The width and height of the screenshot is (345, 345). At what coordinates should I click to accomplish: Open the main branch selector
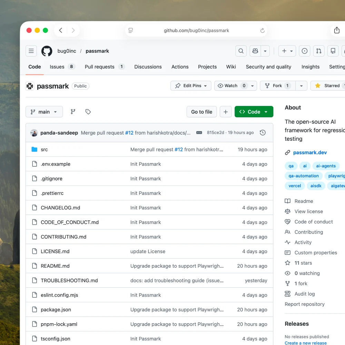[44, 112]
